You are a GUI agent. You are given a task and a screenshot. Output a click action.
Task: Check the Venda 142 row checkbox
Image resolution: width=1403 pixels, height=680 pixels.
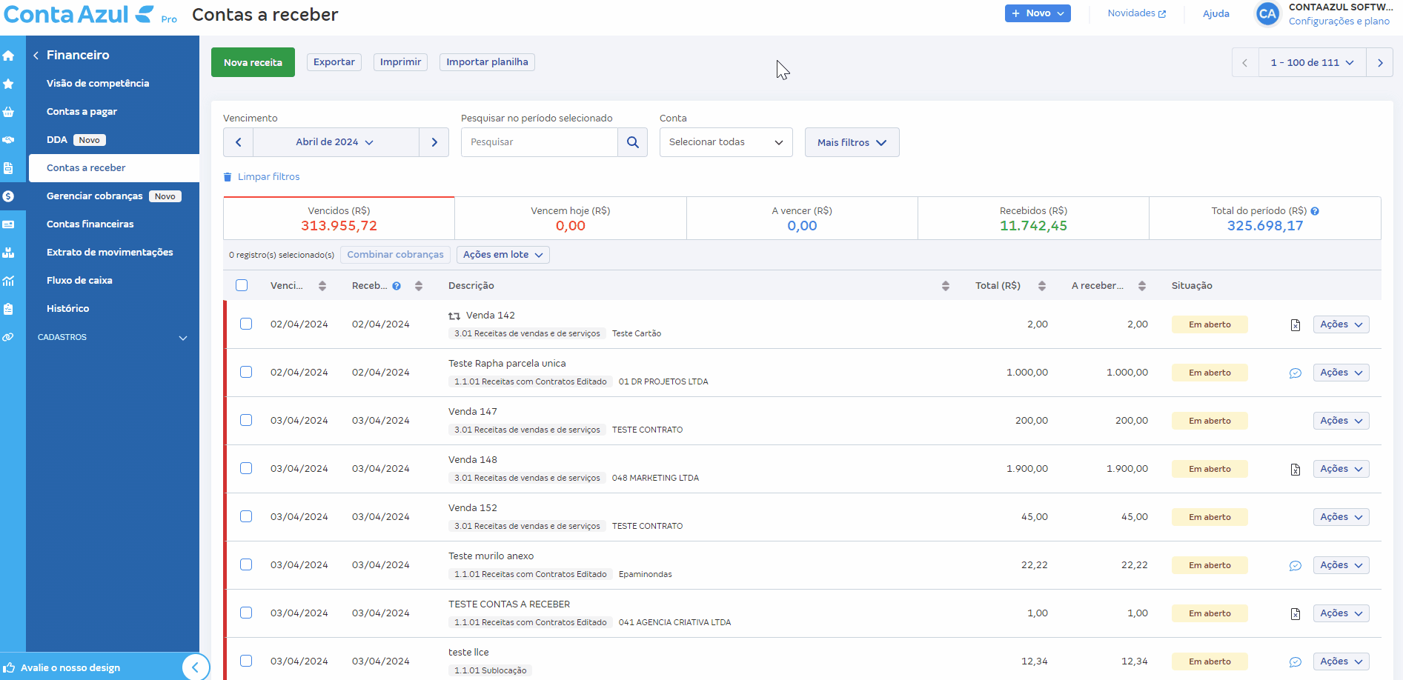(246, 324)
